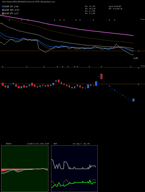Click the 'Pre O: 1.95' value
The height and width of the screenshot is (192, 145).
click(x=90, y=6)
